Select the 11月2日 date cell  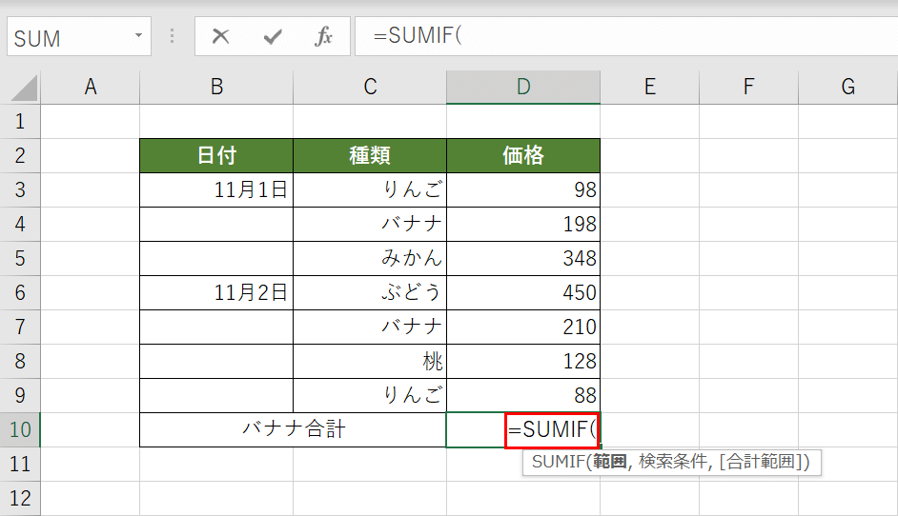216,293
